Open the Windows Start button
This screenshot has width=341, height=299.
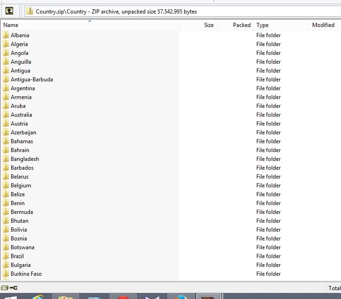click(10, 297)
